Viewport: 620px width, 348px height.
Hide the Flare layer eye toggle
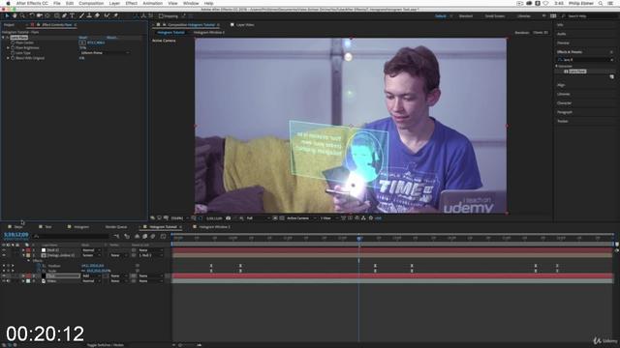[x=4, y=276]
